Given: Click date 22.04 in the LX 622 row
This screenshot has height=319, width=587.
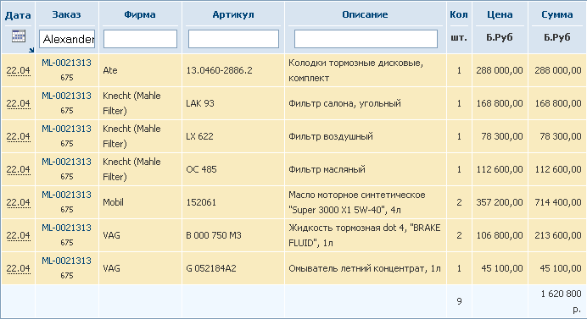Looking at the screenshot, I should [18, 136].
